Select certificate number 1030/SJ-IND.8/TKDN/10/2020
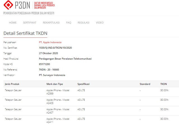The width and height of the screenshot is (179, 125). coord(55,48)
